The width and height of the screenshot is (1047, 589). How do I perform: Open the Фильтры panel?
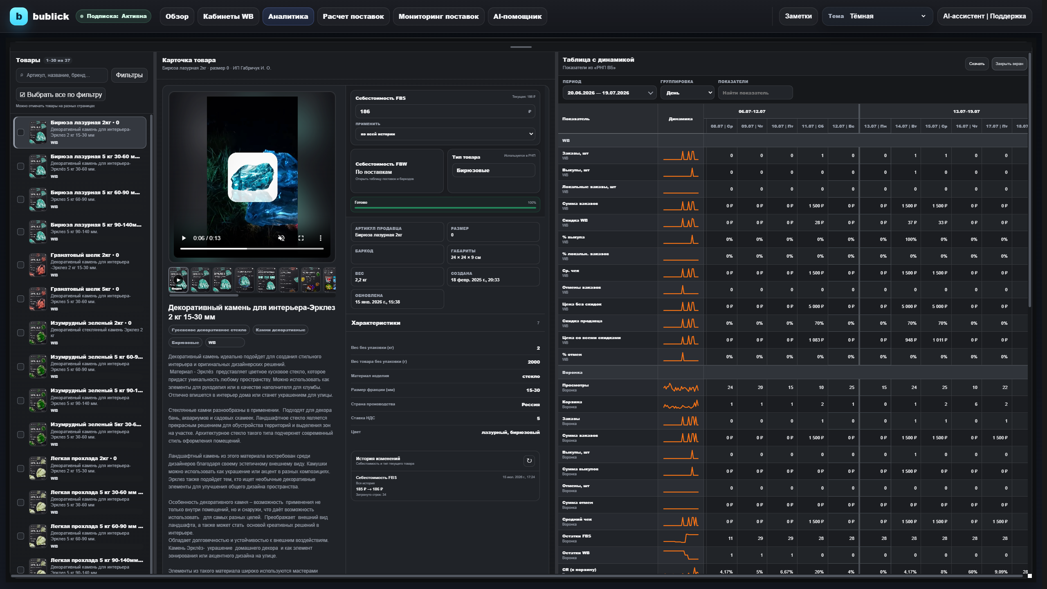pos(129,75)
